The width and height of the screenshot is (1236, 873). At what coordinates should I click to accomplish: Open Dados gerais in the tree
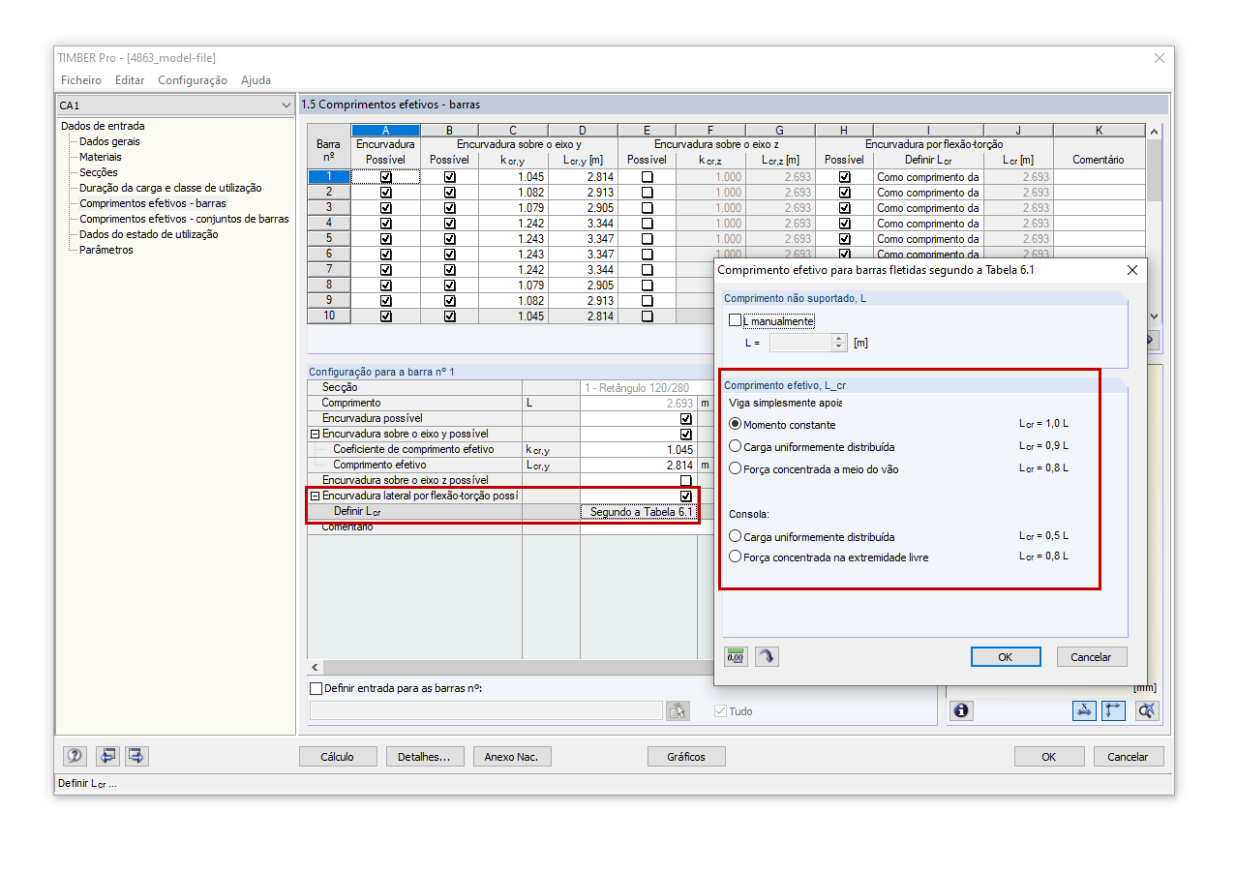109,141
